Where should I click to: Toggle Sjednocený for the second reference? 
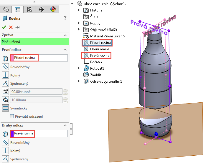(5, 159)
